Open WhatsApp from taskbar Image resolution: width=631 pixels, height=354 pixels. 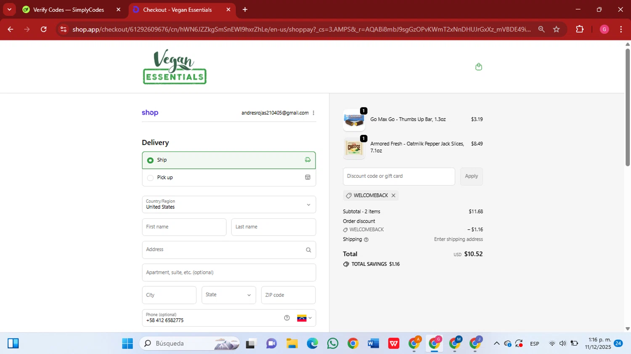(333, 344)
